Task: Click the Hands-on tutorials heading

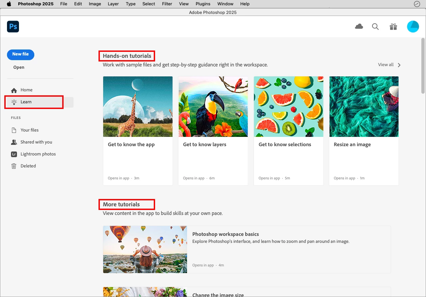Action: click(x=127, y=56)
